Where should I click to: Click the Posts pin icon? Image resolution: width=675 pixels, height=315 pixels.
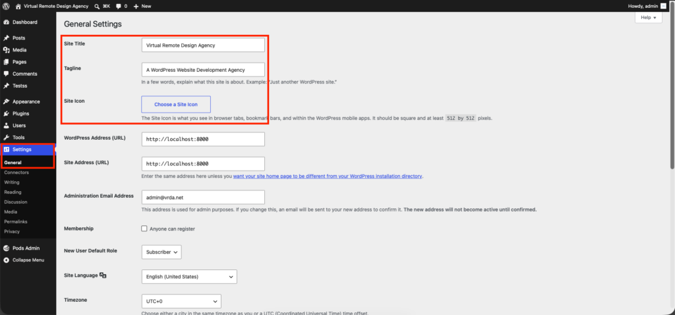7,38
